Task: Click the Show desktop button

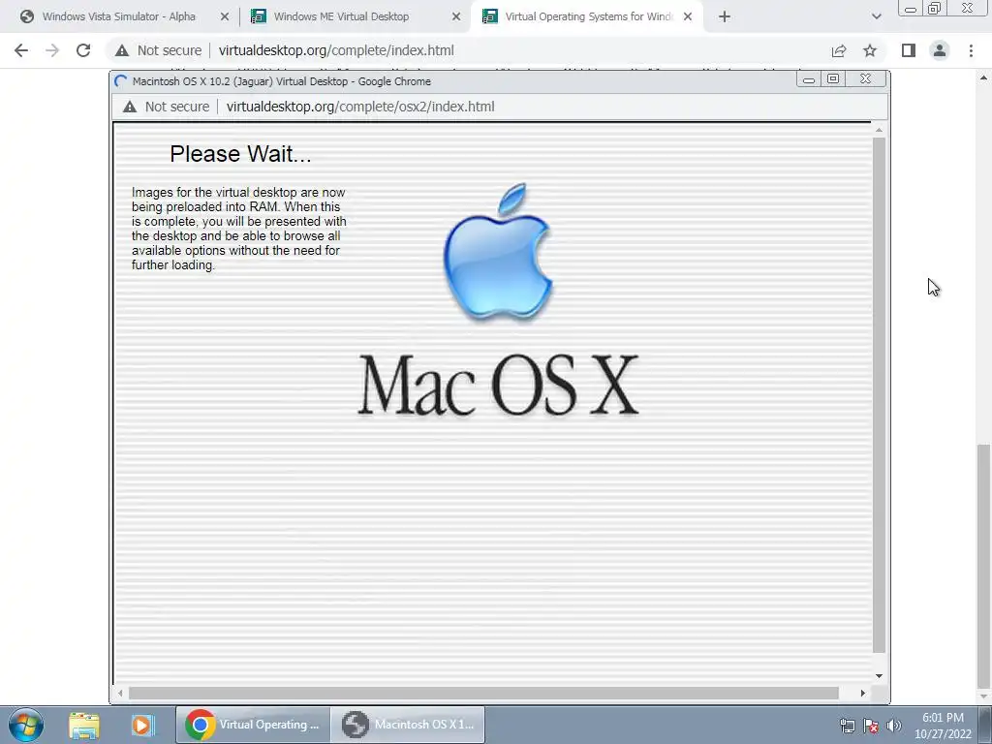Action: coord(985,725)
